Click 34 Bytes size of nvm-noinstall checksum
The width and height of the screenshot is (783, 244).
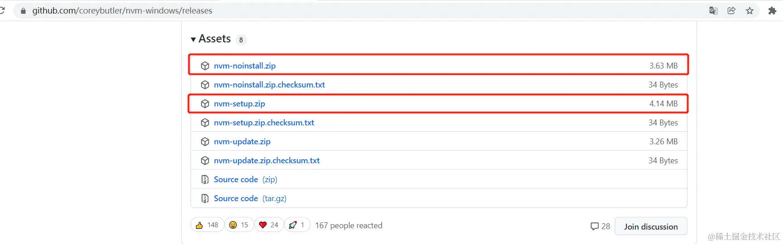point(663,85)
